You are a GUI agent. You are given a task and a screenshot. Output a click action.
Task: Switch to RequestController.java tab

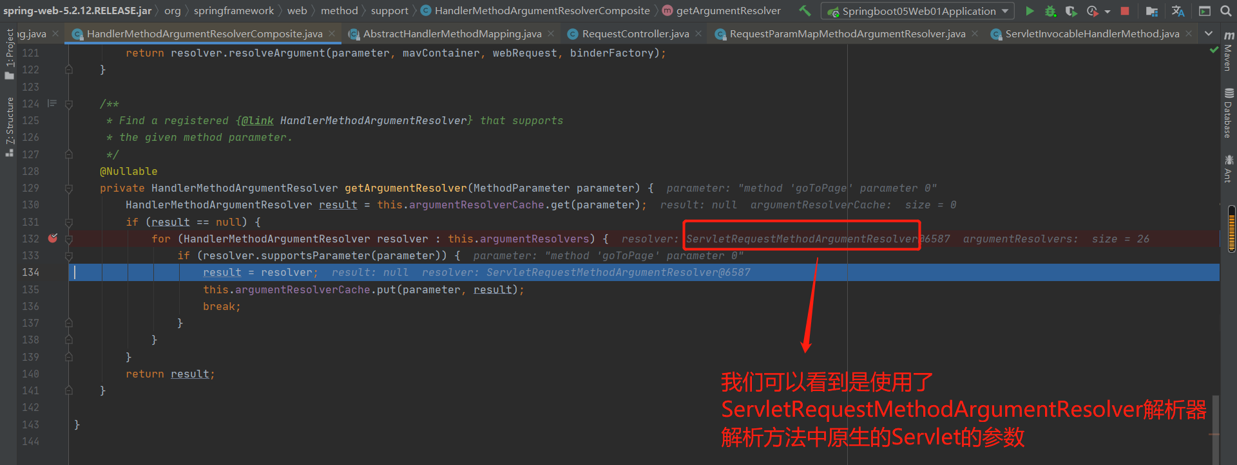point(635,34)
